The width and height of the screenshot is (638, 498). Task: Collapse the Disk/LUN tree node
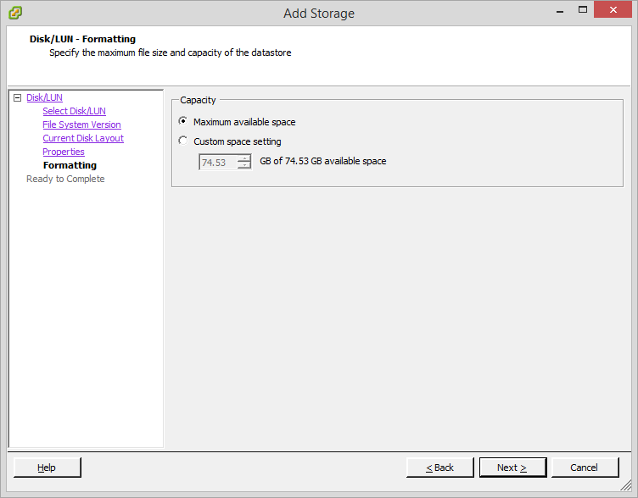(x=17, y=98)
